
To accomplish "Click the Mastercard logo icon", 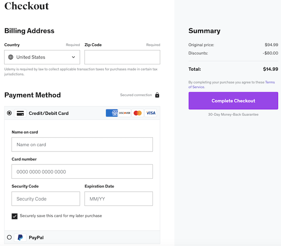I will coord(138,113).
